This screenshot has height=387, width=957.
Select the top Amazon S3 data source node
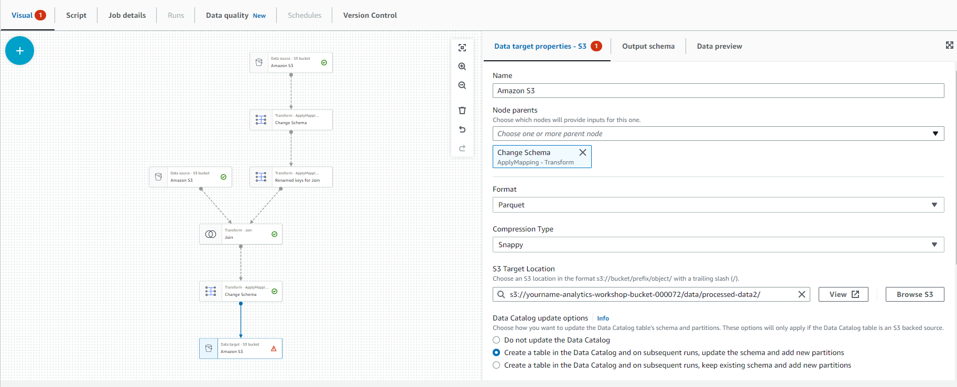(291, 62)
